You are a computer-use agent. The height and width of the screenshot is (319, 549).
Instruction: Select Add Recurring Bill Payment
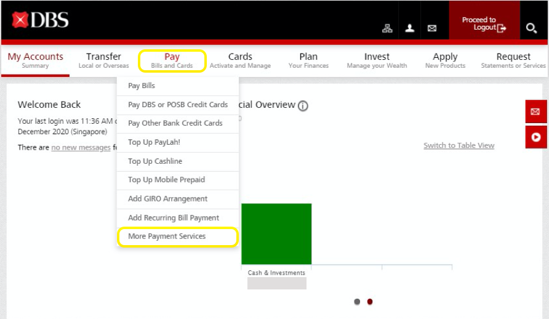click(178, 218)
